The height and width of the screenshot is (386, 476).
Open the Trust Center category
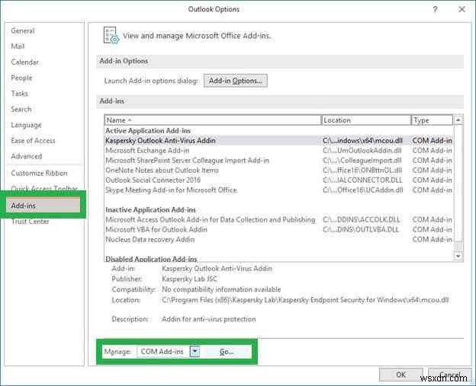[x=30, y=222]
